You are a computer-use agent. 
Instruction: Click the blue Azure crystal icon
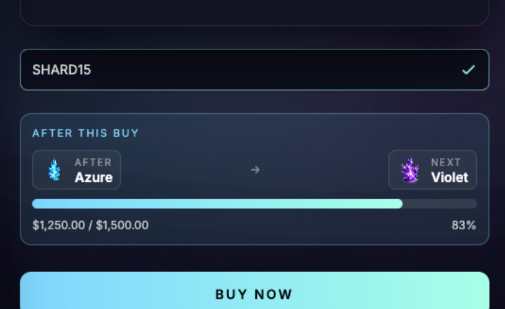coord(54,170)
